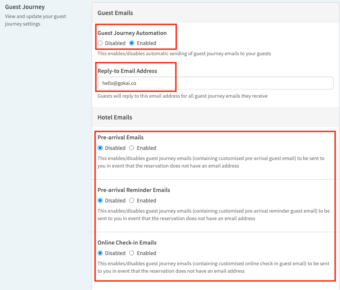This screenshot has width=340, height=290.
Task: Click the automatic sending help text
Action: tap(184, 53)
